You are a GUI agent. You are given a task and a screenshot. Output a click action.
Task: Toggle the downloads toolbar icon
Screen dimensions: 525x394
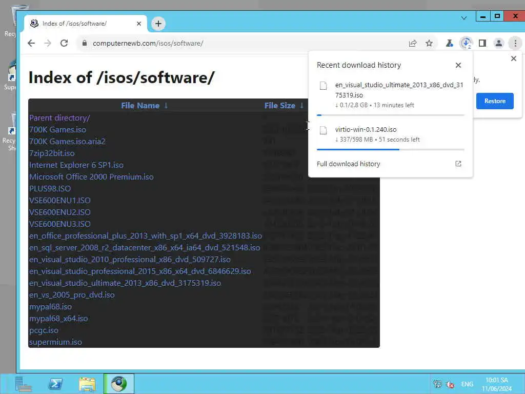[466, 43]
